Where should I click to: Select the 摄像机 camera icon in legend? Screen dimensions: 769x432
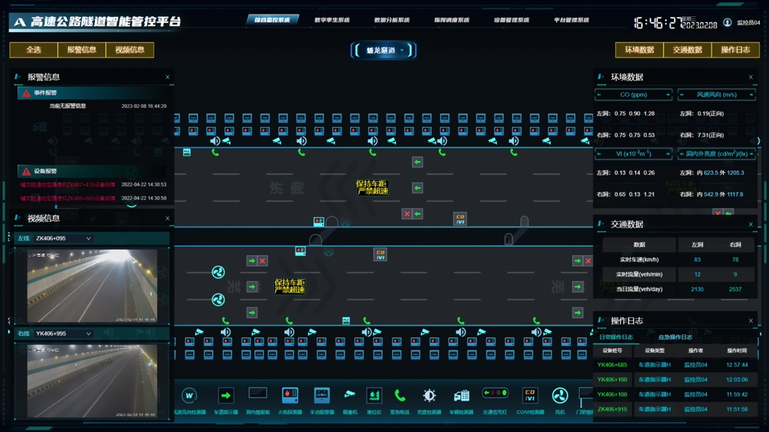(350, 396)
